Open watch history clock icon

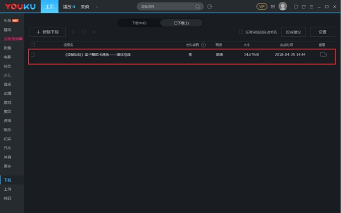[210, 7]
